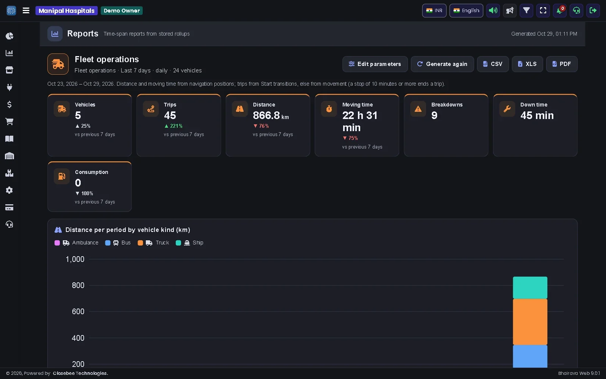Export report as XLS
This screenshot has height=379, width=606.
(x=527, y=64)
